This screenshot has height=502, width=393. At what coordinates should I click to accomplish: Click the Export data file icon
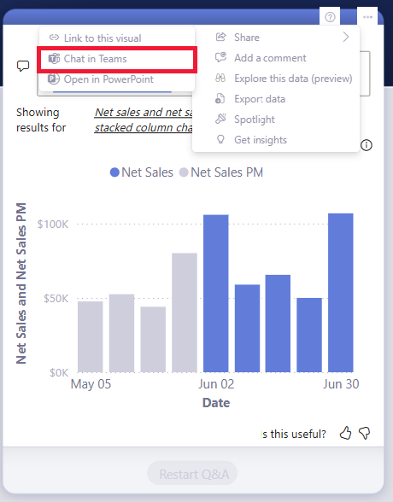(x=220, y=99)
